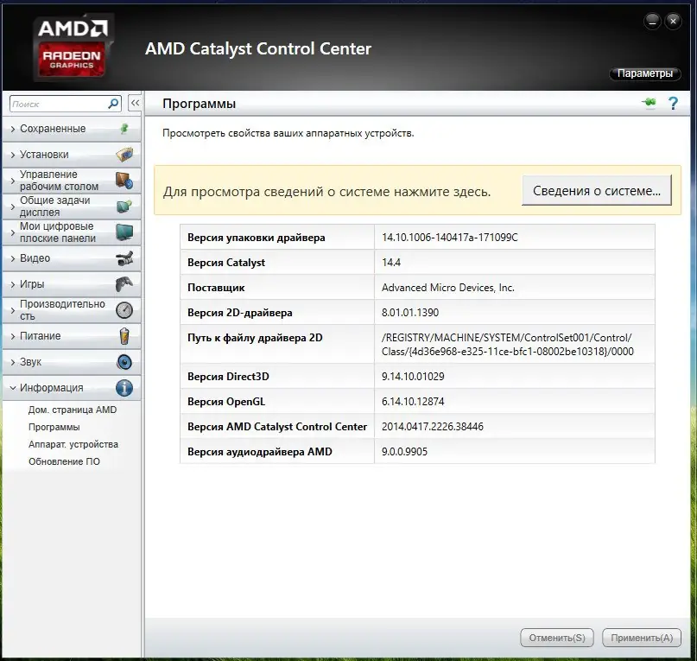This screenshot has height=661, width=697.
Task: Click the pin icon beside Сохраненные
Action: click(x=124, y=129)
